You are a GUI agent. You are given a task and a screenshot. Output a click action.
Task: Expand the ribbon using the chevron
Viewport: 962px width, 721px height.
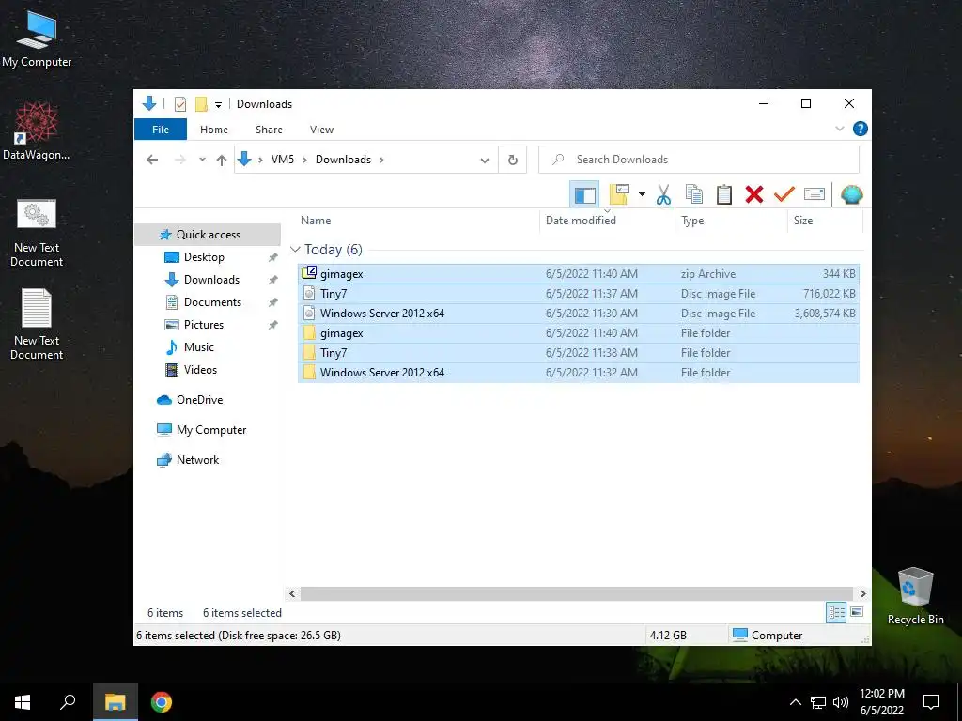(x=839, y=129)
